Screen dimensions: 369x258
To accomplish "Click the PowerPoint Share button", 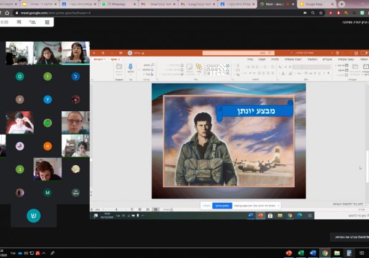I will (116, 60).
